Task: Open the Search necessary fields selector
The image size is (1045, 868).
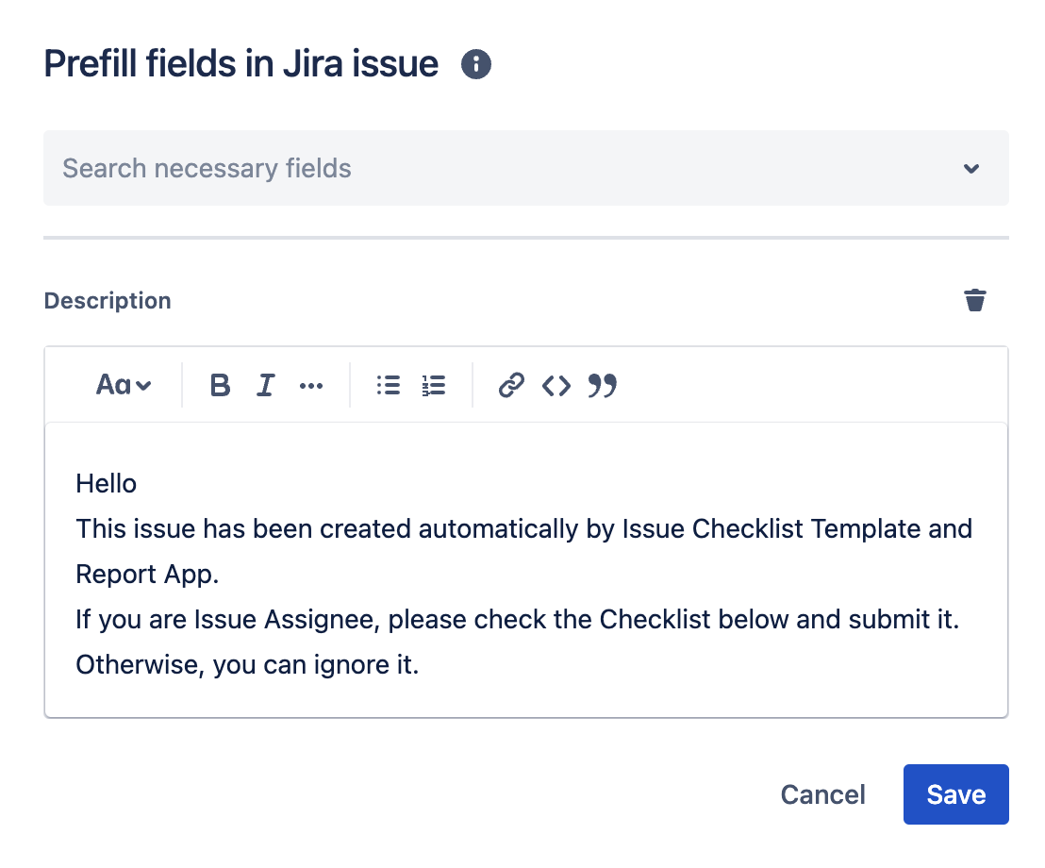Action: point(377,168)
